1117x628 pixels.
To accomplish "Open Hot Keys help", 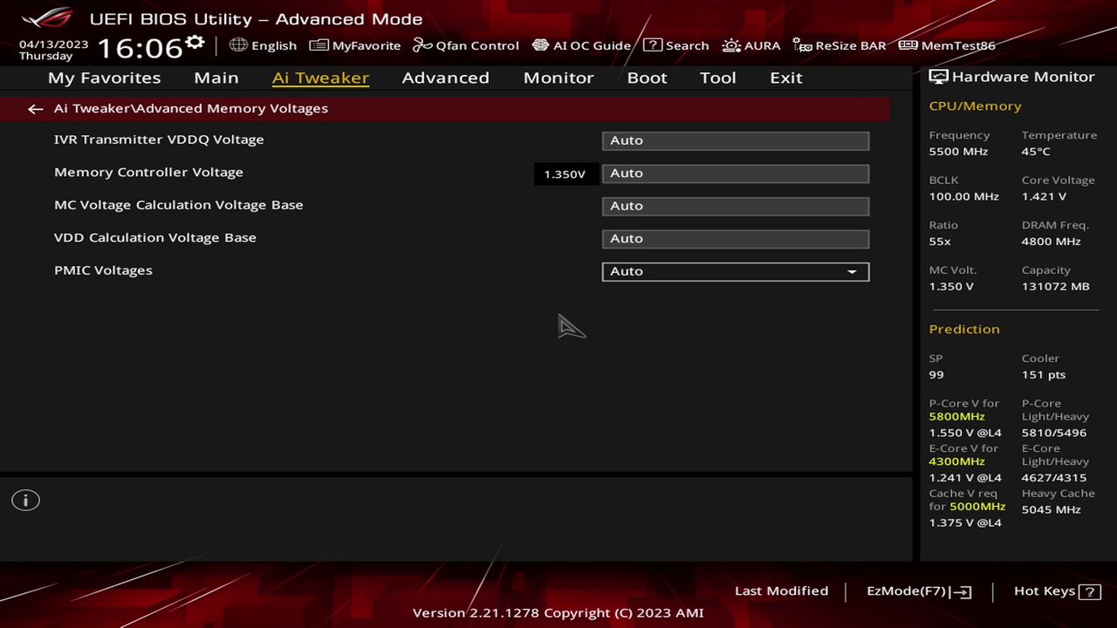I will click(1057, 591).
